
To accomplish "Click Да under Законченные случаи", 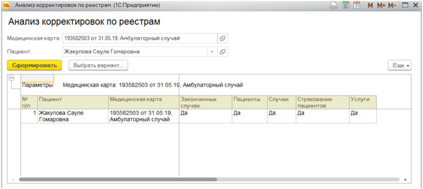I will click(x=205, y=117).
